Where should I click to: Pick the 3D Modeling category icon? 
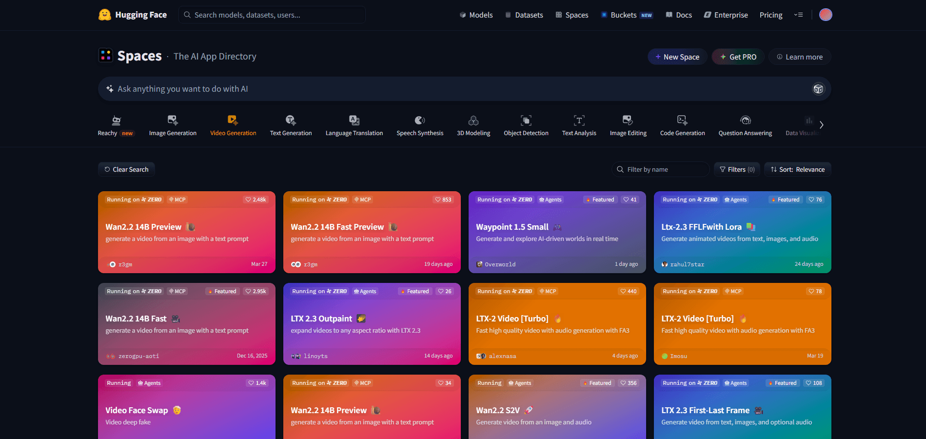click(473, 120)
